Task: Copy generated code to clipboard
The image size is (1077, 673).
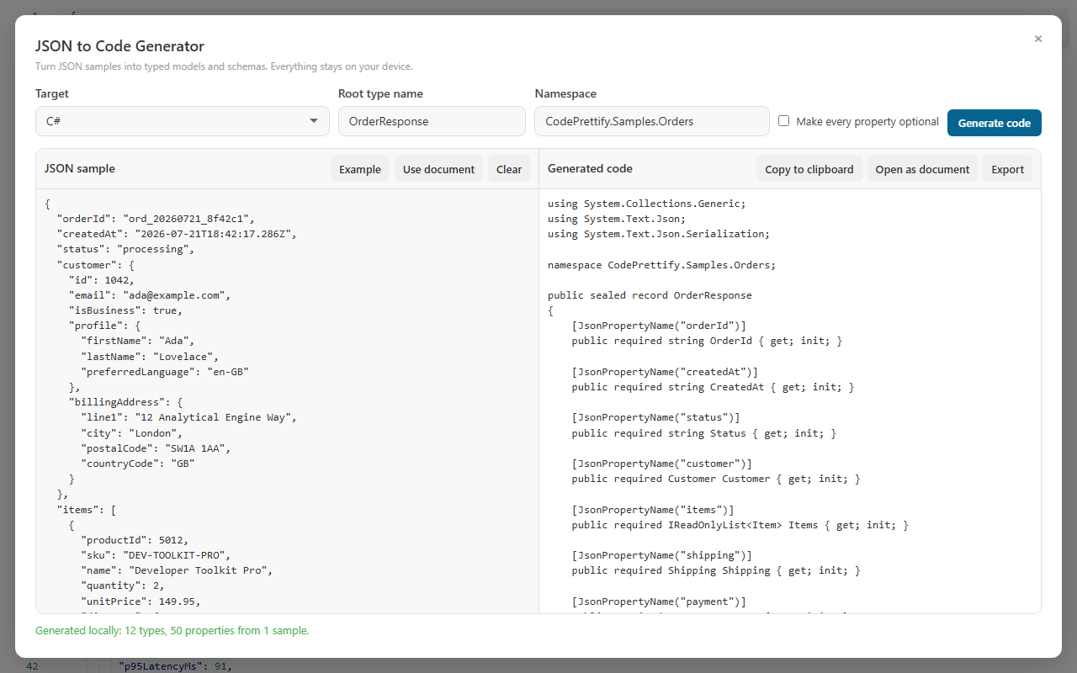Action: click(x=809, y=169)
